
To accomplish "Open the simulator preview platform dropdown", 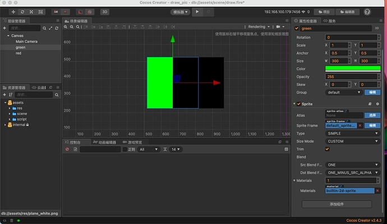I will [180, 12].
